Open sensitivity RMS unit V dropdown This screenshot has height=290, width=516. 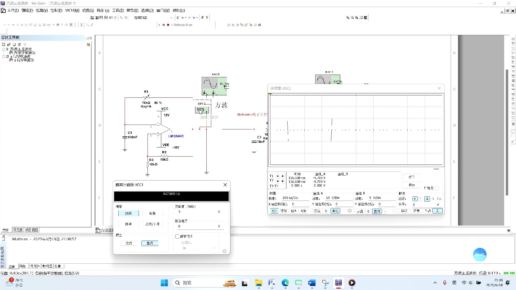click(x=219, y=212)
